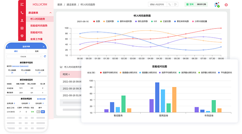Click the chart icon beside 呼入时间趋势列表
The height and width of the screenshot is (134, 242).
(61, 67)
